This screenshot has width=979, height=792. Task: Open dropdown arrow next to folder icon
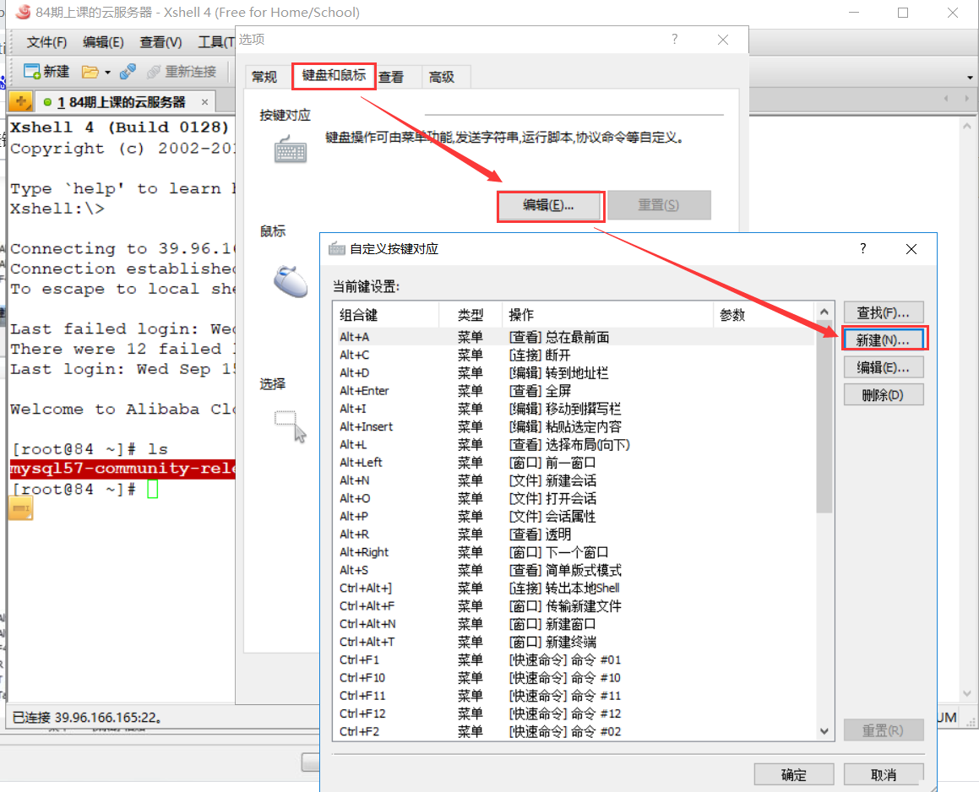point(107,73)
